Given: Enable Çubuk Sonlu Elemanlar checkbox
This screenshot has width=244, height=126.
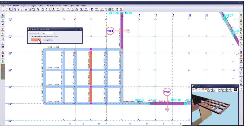Looking at the screenshot, I should [217, 89].
